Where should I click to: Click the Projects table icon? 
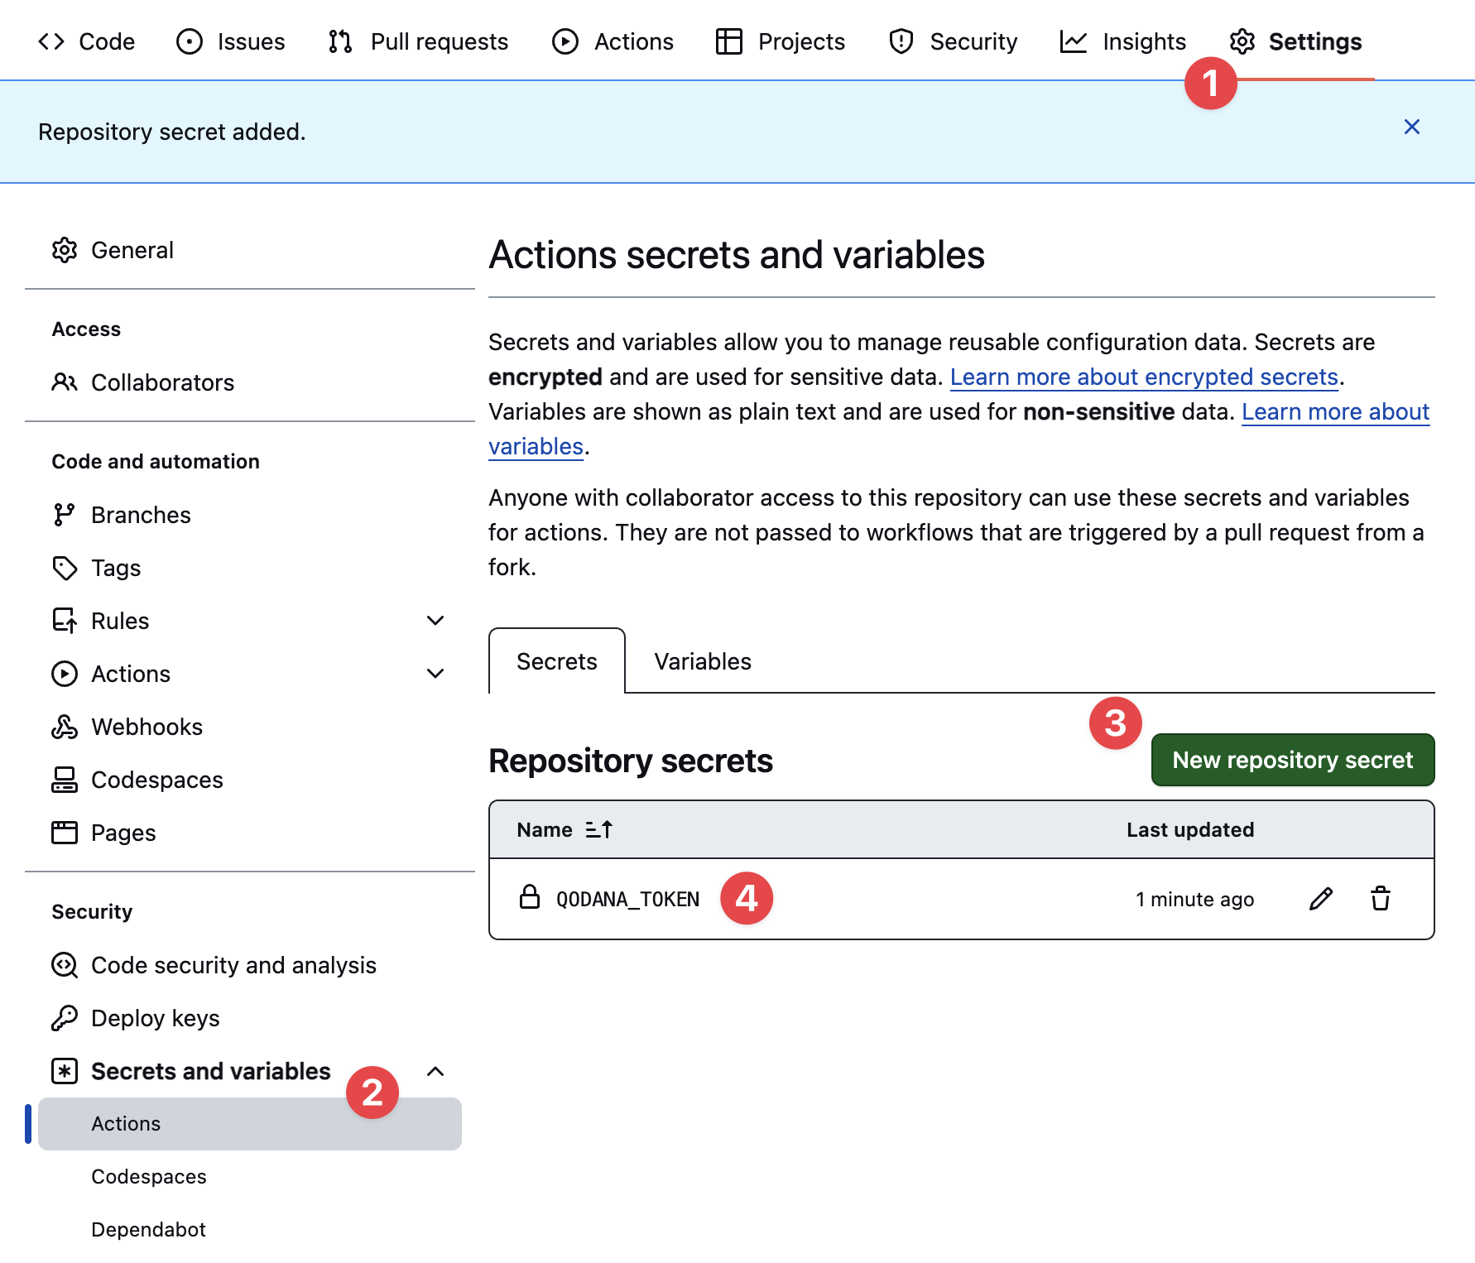pyautogui.click(x=729, y=41)
